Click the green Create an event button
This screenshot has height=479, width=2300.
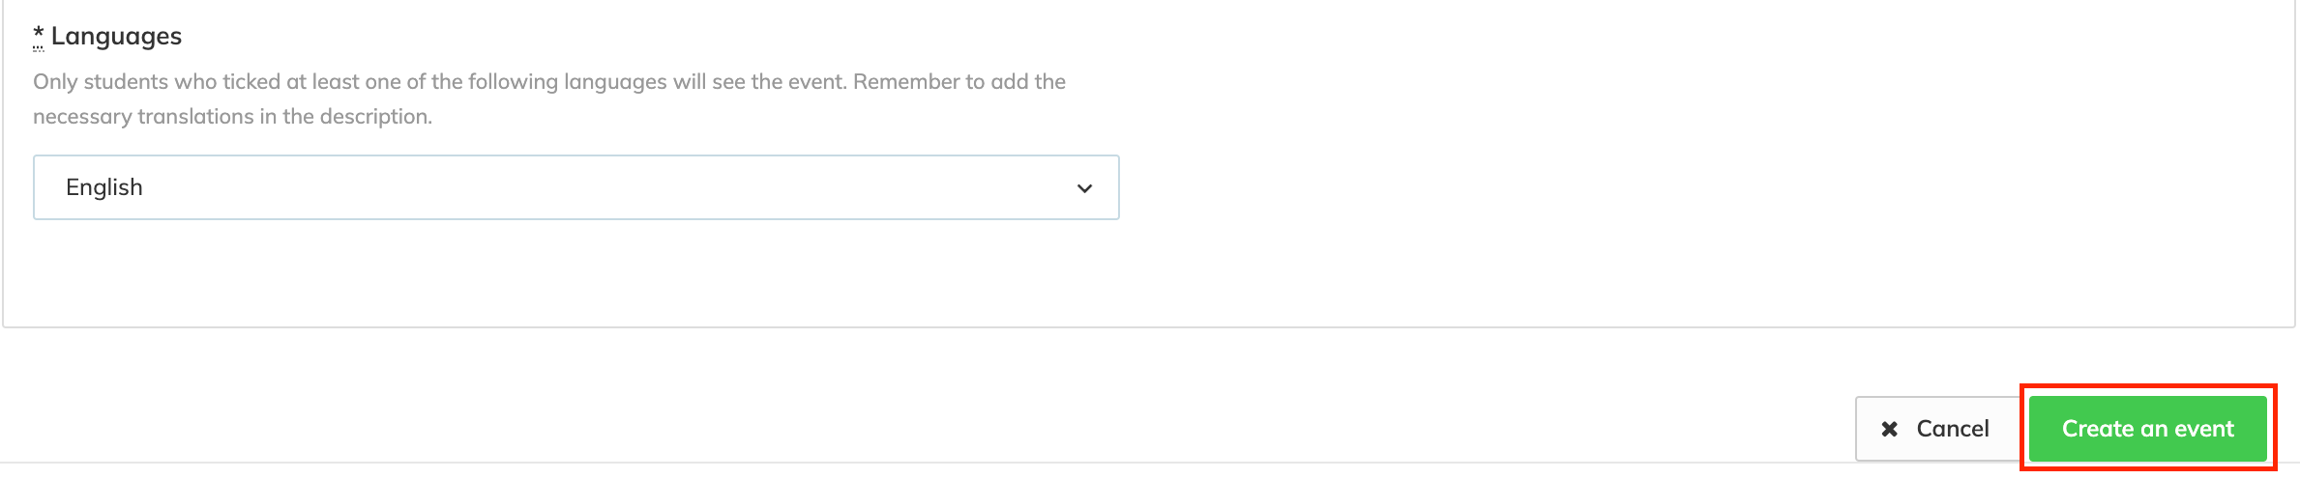2147,429
